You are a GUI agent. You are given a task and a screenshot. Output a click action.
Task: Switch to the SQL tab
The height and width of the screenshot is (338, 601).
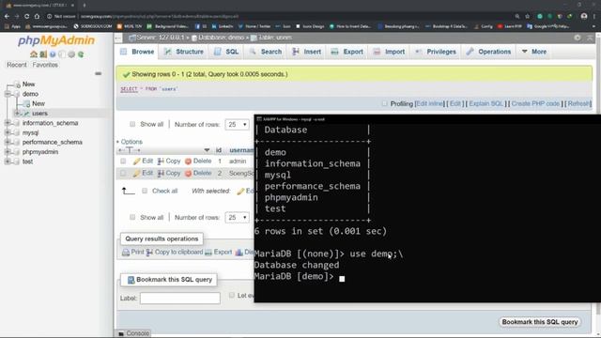click(226, 52)
